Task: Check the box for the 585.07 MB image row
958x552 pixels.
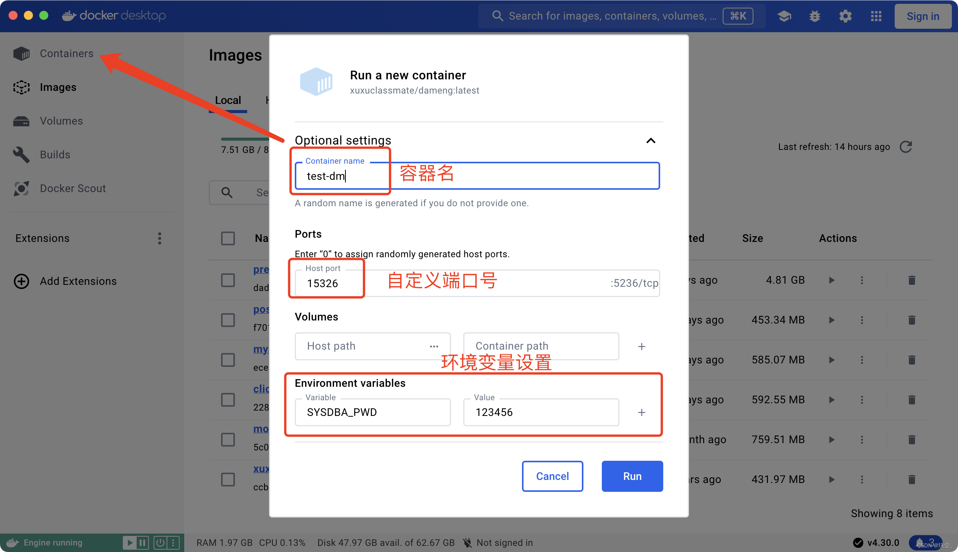Action: click(228, 360)
